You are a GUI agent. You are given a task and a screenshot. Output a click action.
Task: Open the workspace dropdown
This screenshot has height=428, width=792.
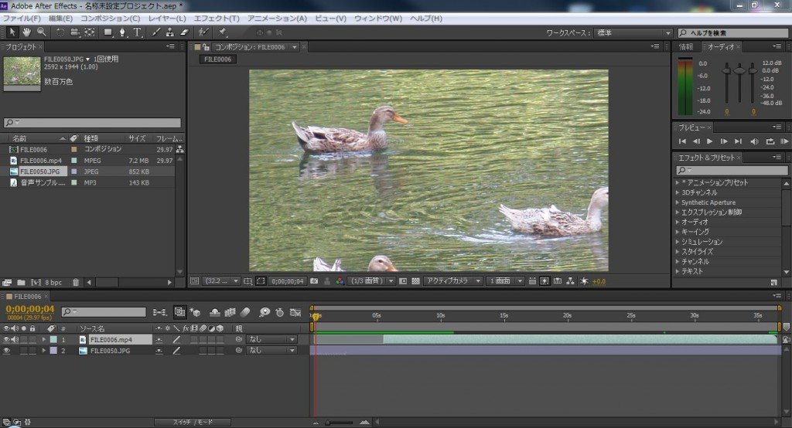(x=633, y=32)
